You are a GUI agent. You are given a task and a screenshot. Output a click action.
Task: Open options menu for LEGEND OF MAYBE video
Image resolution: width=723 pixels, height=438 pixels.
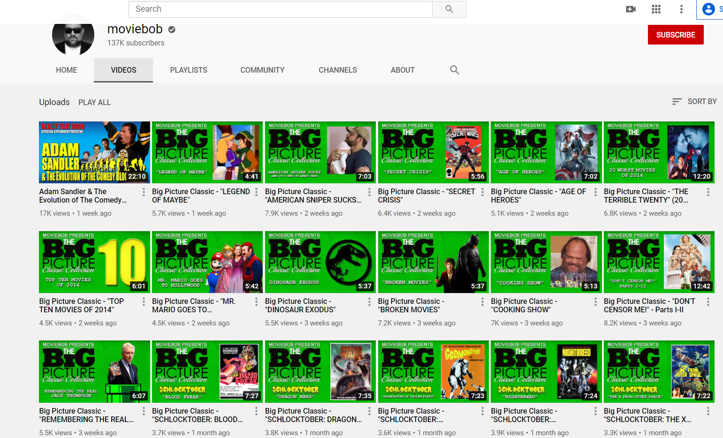coord(256,192)
